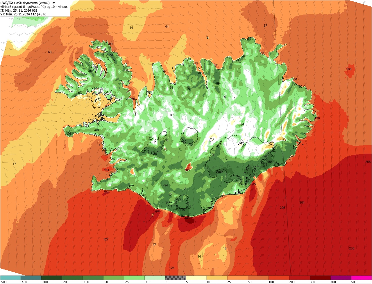
Task: Click the '-300' legend label
Action: pyautogui.click(x=44, y=282)
